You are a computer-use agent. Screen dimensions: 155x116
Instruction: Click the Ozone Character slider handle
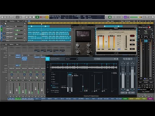click(83, 86)
